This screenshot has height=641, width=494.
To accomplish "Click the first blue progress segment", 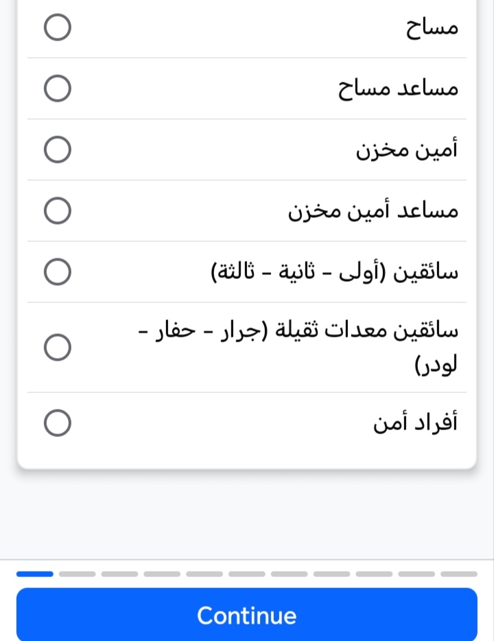I will click(x=35, y=574).
